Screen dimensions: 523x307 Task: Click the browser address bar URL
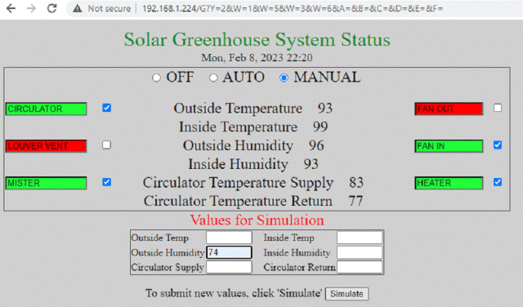pos(293,9)
